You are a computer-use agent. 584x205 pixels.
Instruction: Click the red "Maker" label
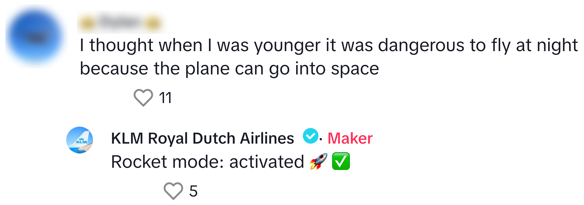[x=350, y=138]
